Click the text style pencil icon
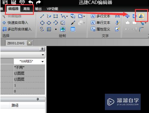The width and height of the screenshot is (149, 113). [x=117, y=23]
